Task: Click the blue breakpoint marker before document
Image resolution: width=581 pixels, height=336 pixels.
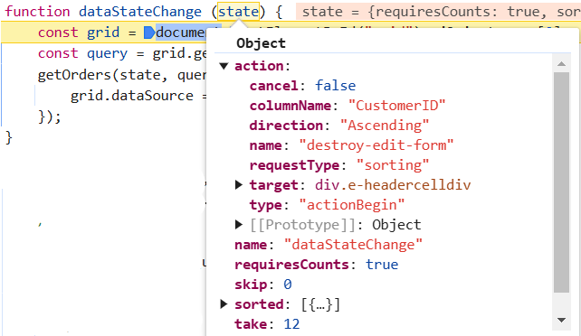Action: coord(149,33)
